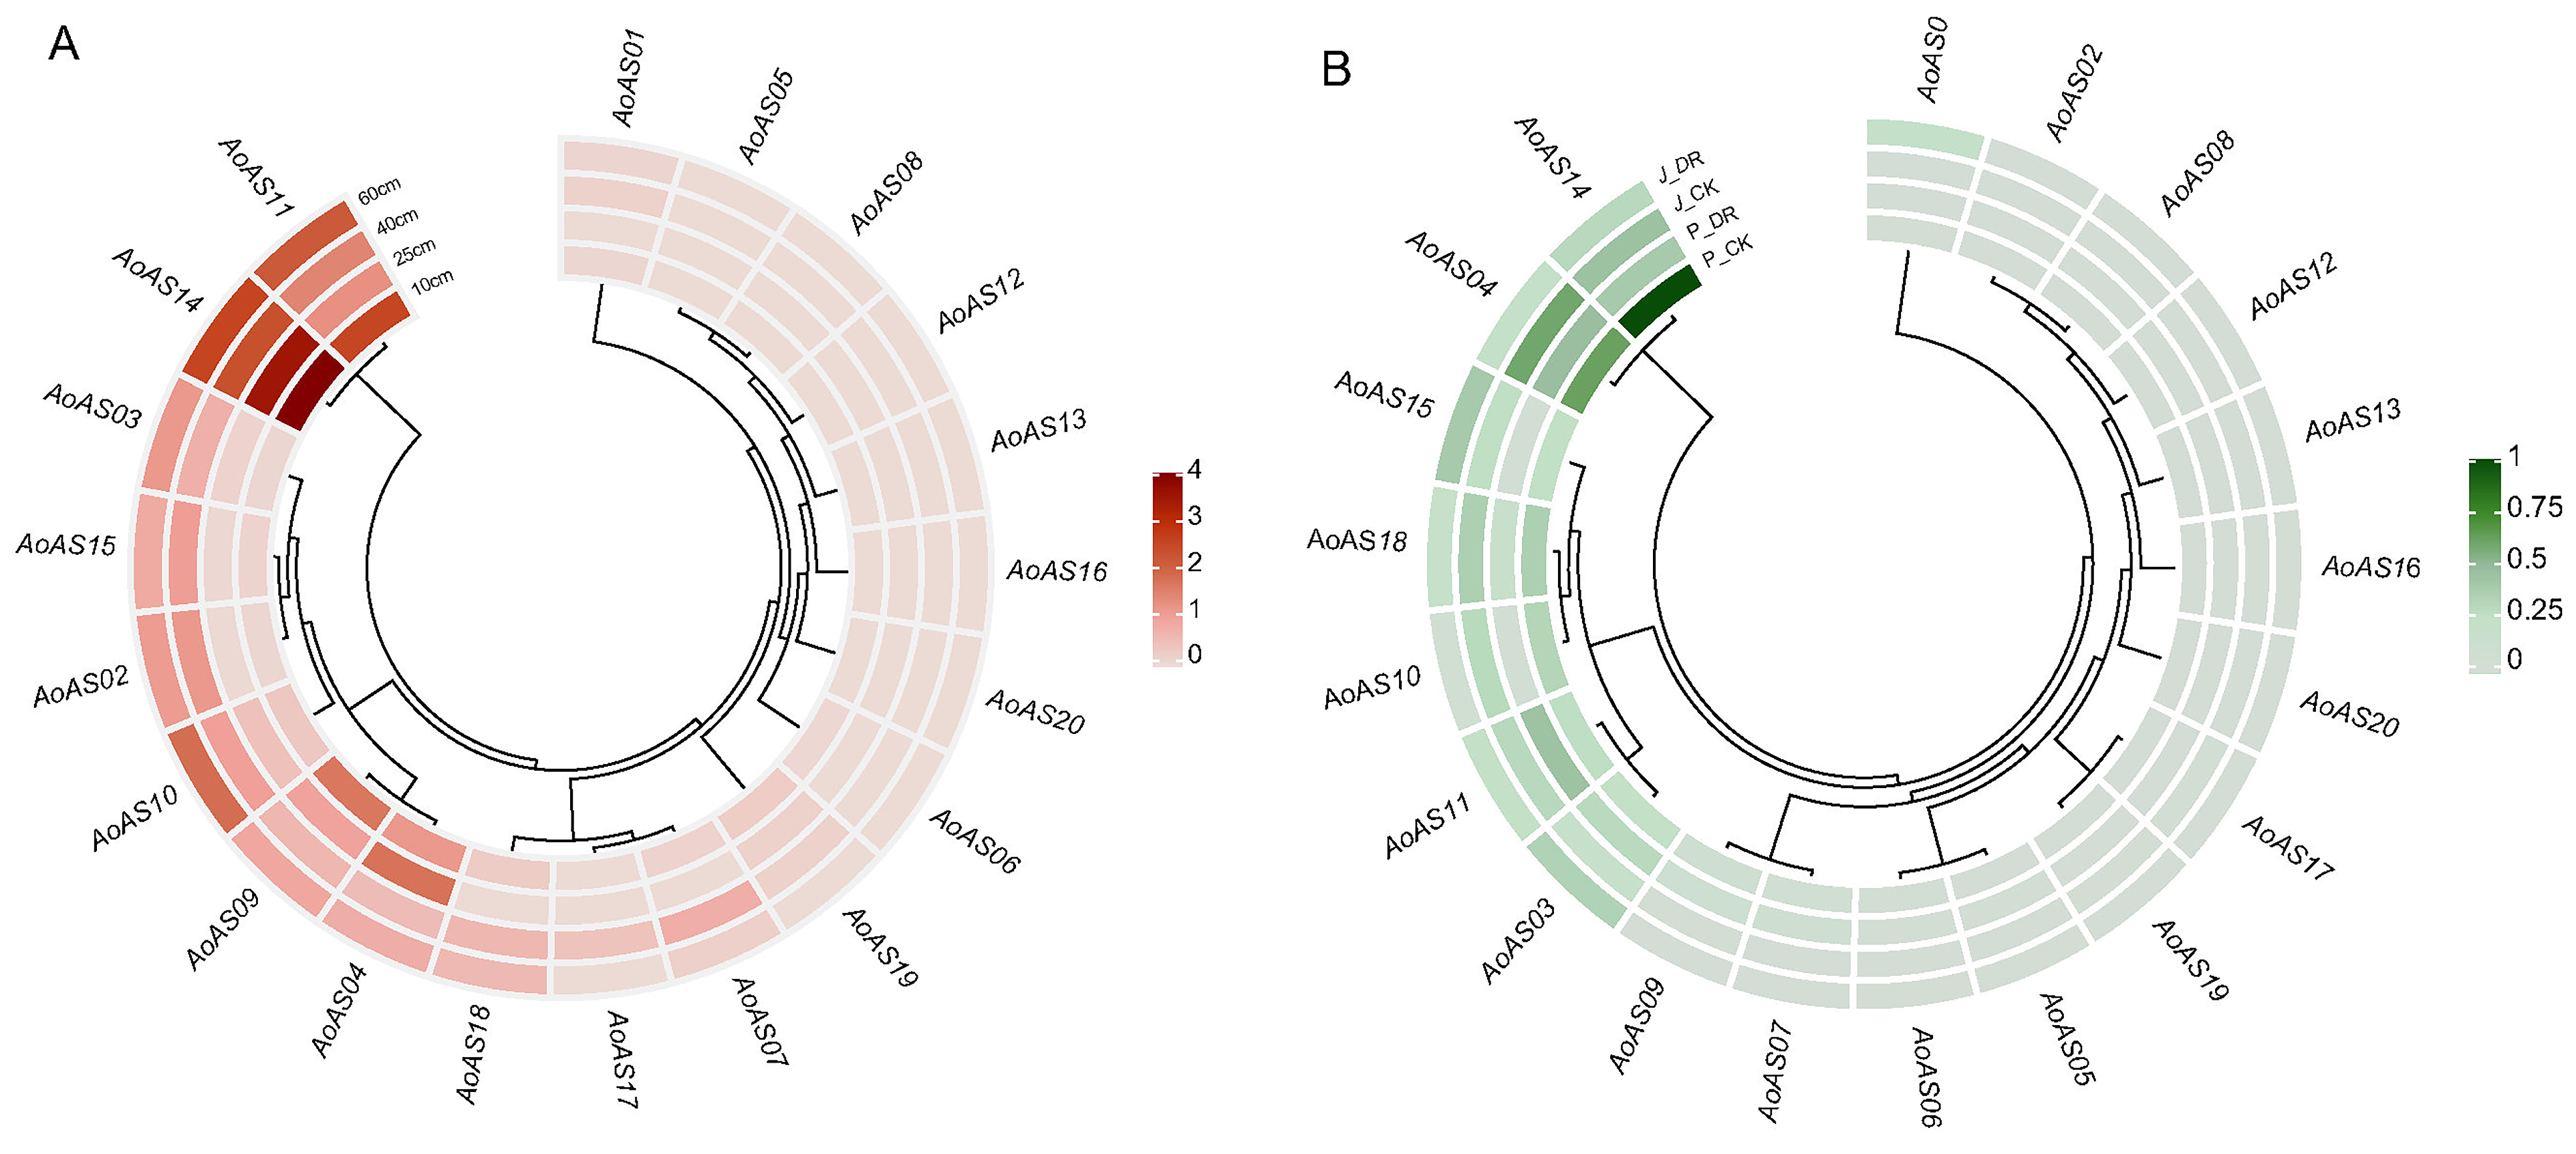2576x1154 pixels.
Task: Click the panel A letter label
Action: [63, 44]
